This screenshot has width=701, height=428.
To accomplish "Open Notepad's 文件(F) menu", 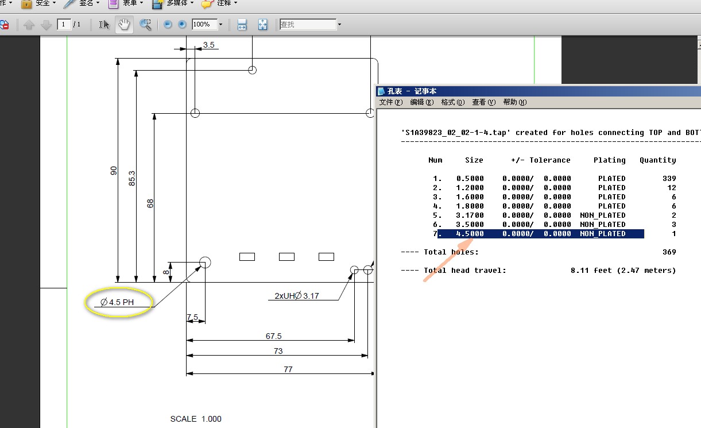I will click(x=390, y=102).
